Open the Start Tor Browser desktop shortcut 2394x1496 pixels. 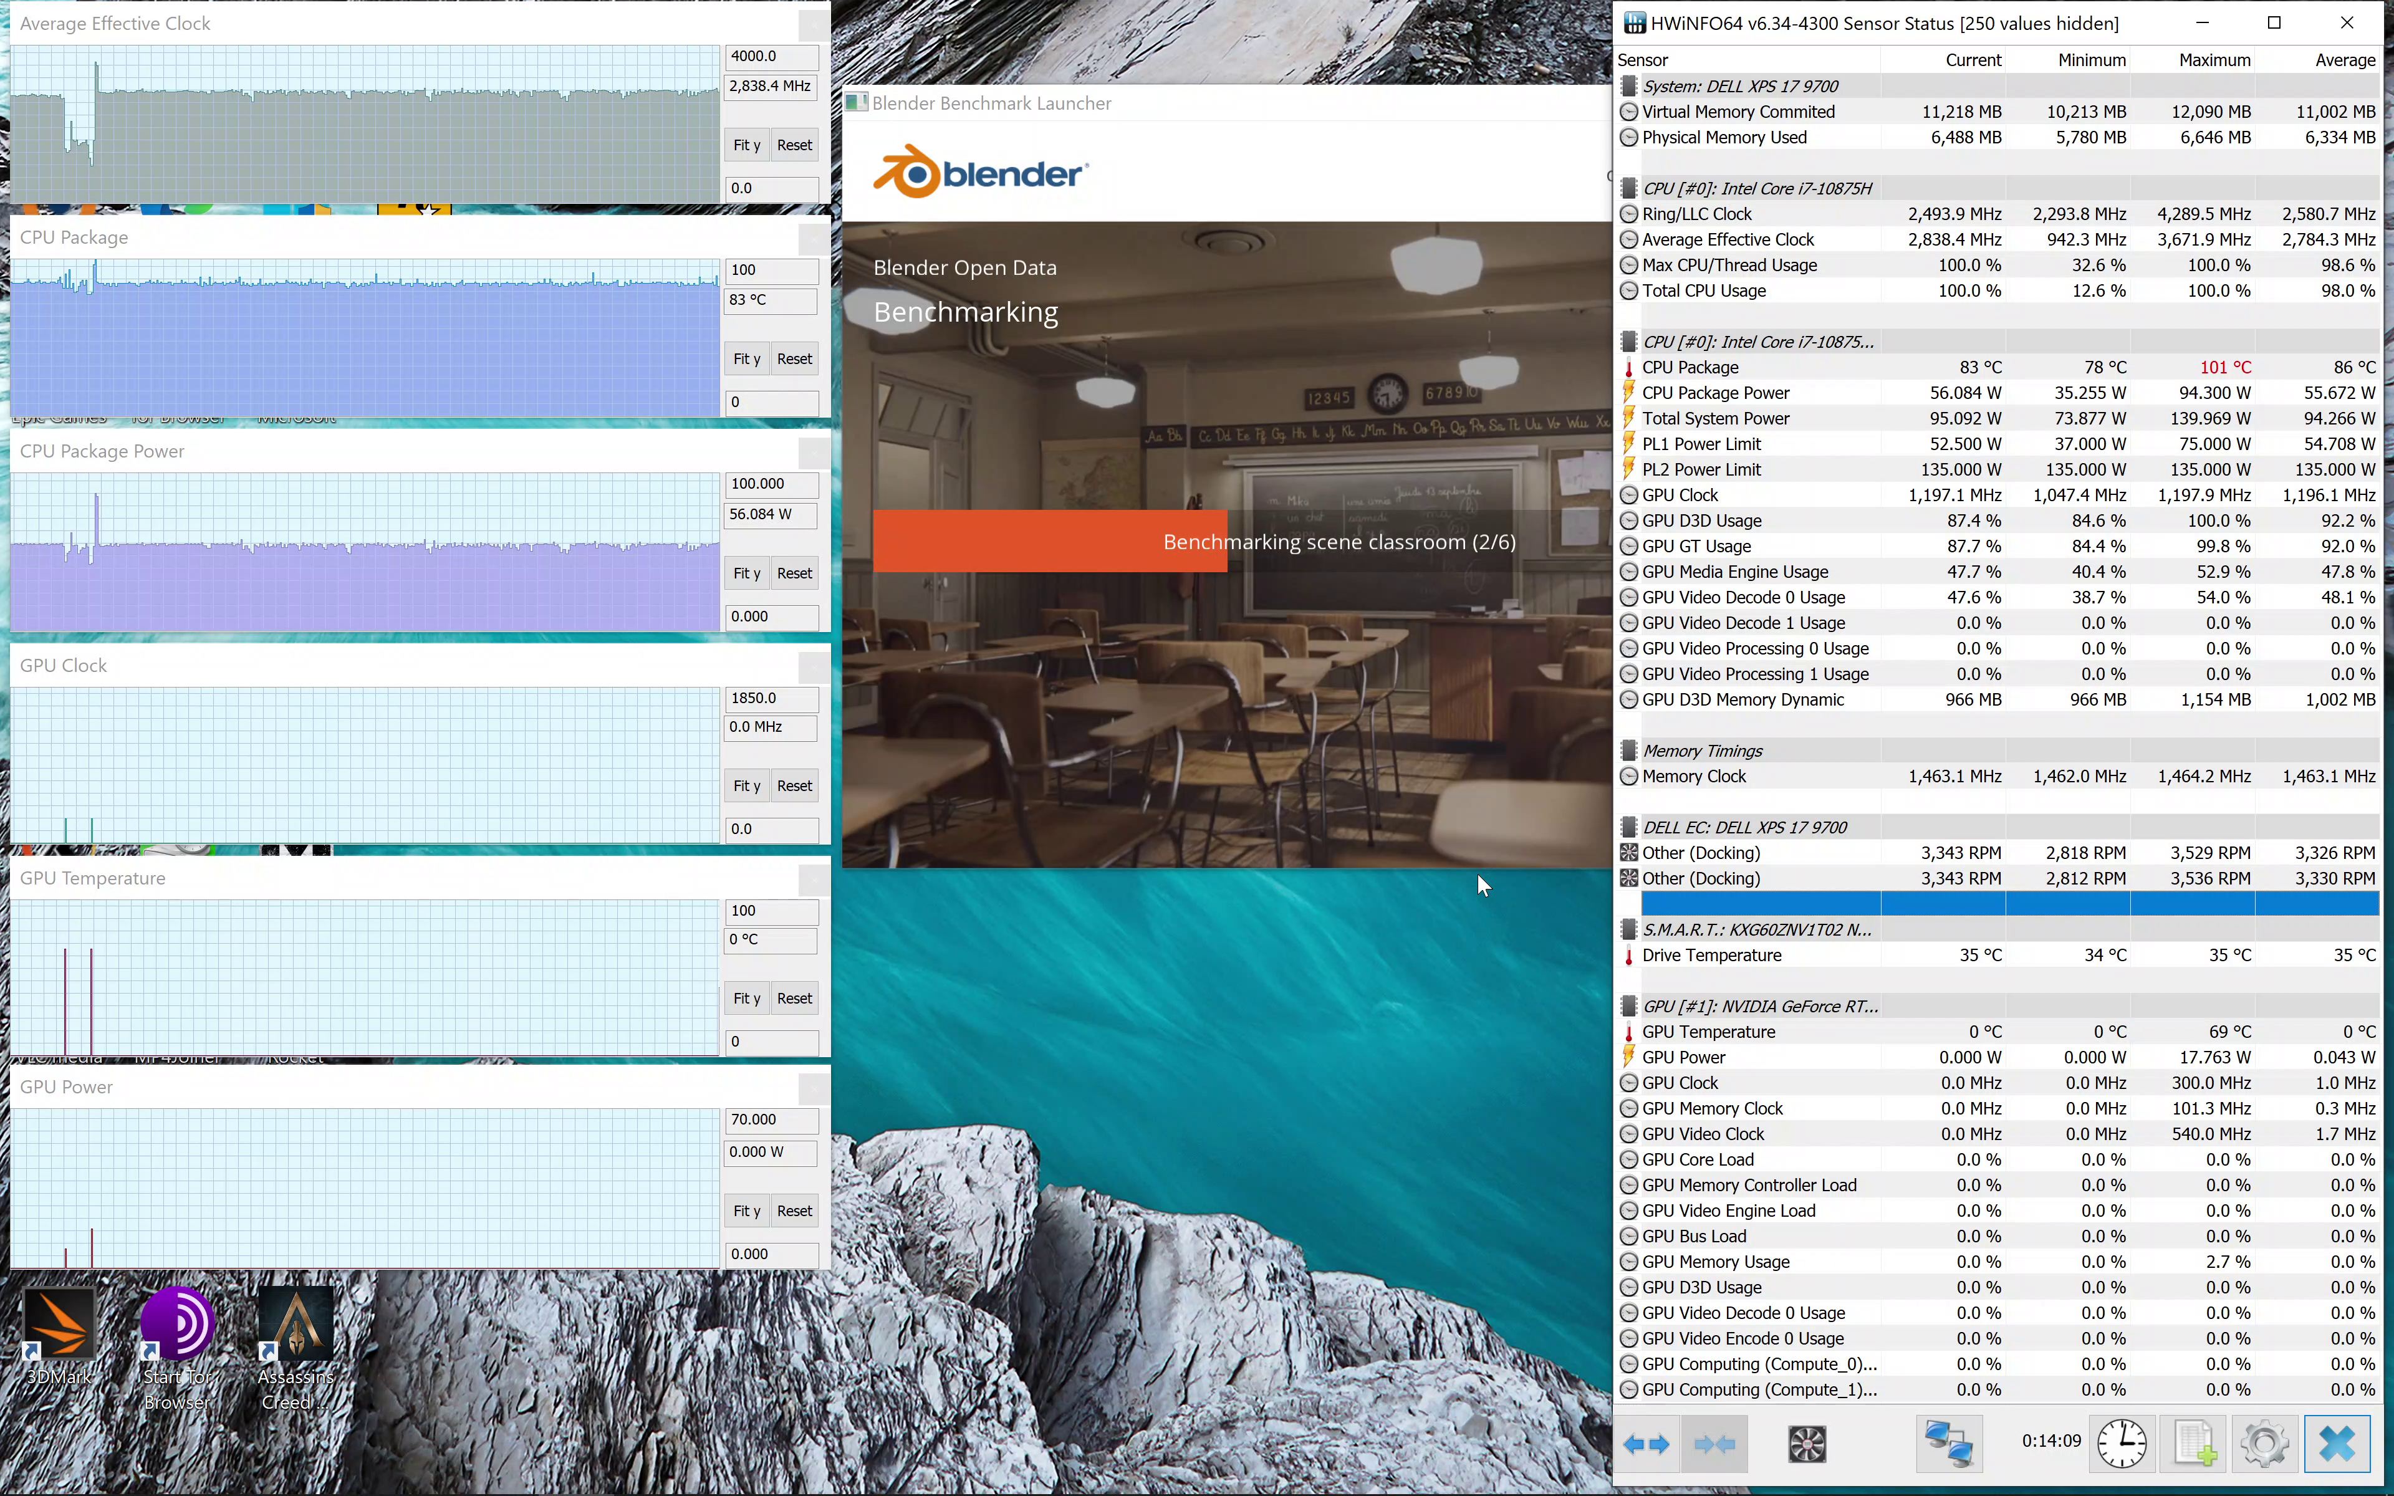click(x=177, y=1348)
